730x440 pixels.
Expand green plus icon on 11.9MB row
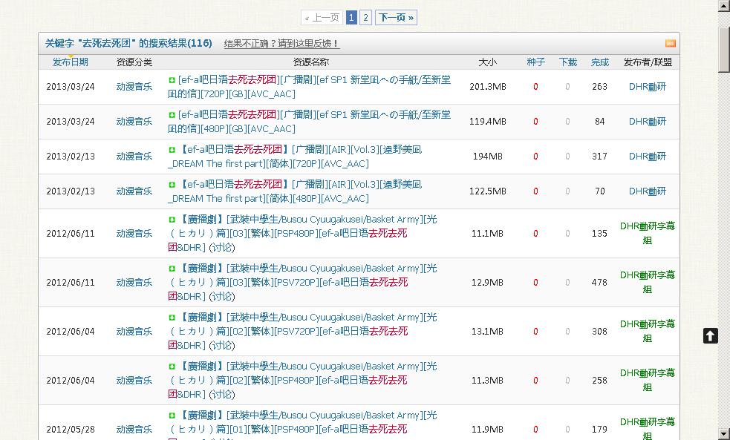[x=172, y=416]
